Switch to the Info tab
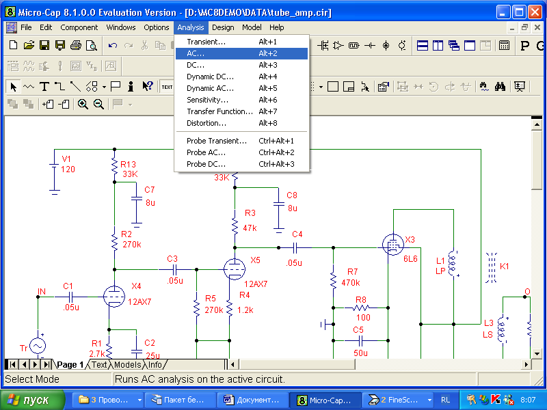 (155, 364)
